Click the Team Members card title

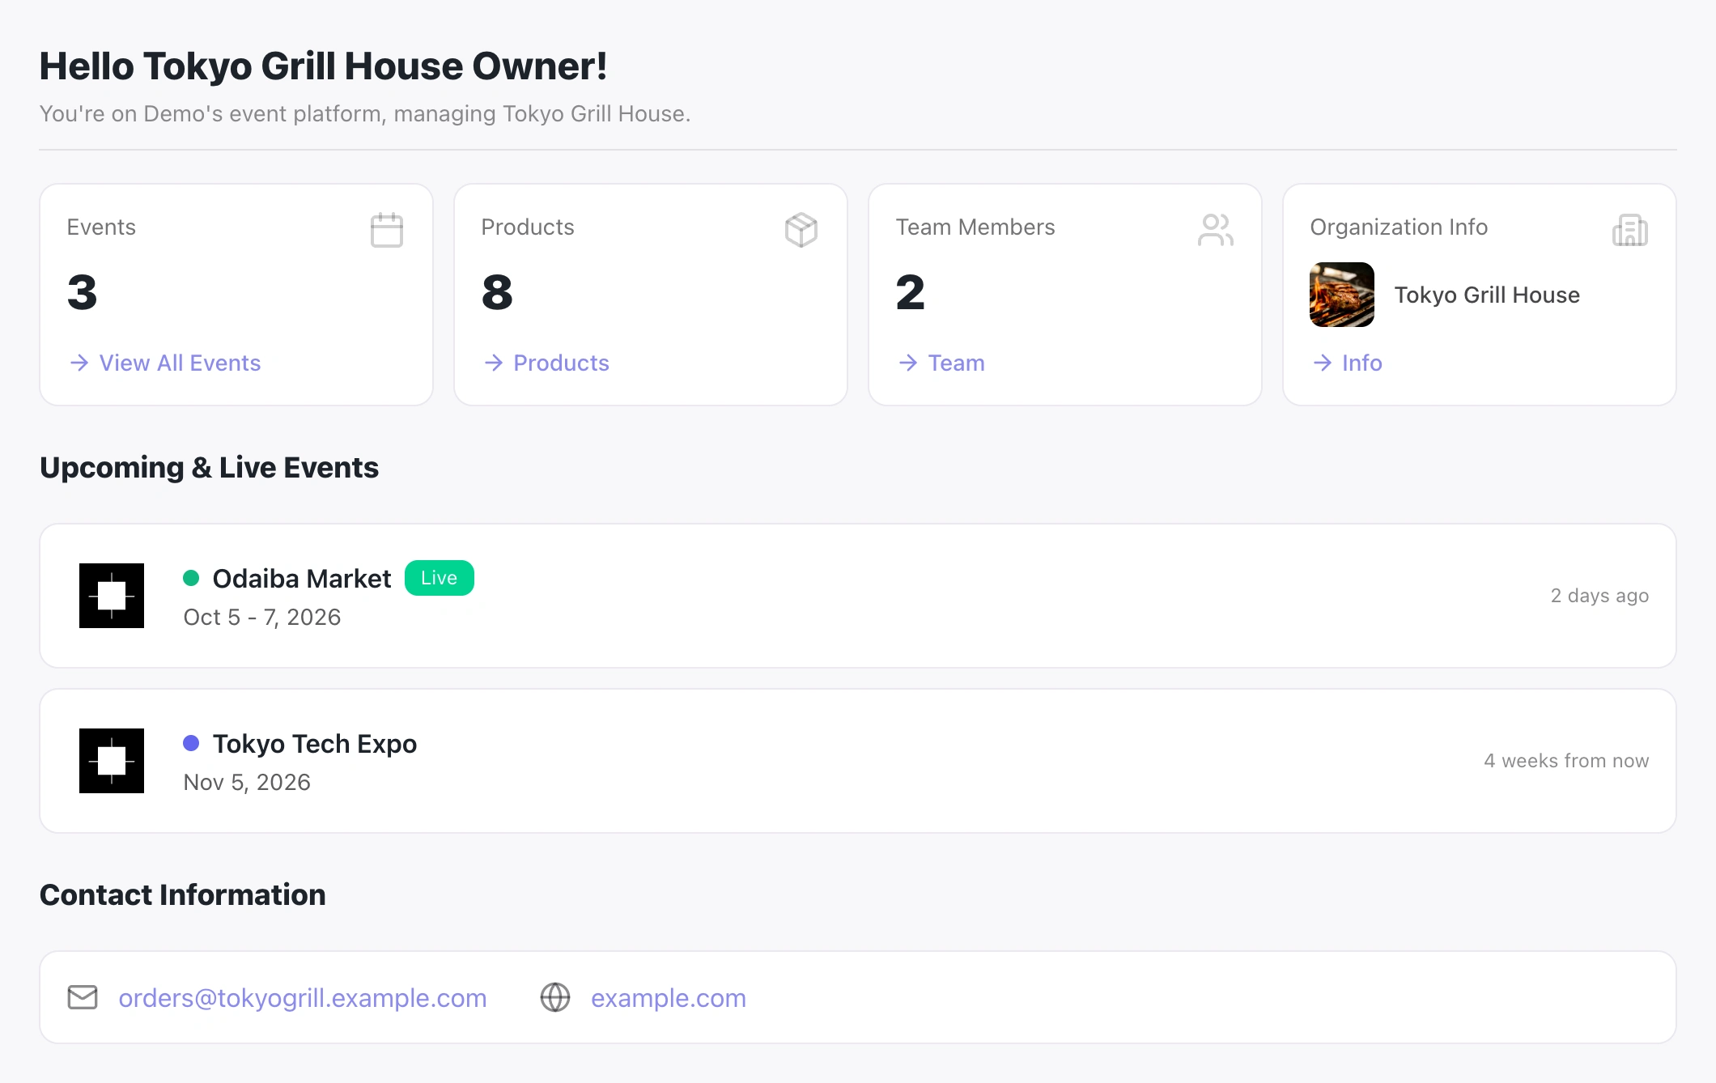point(975,227)
